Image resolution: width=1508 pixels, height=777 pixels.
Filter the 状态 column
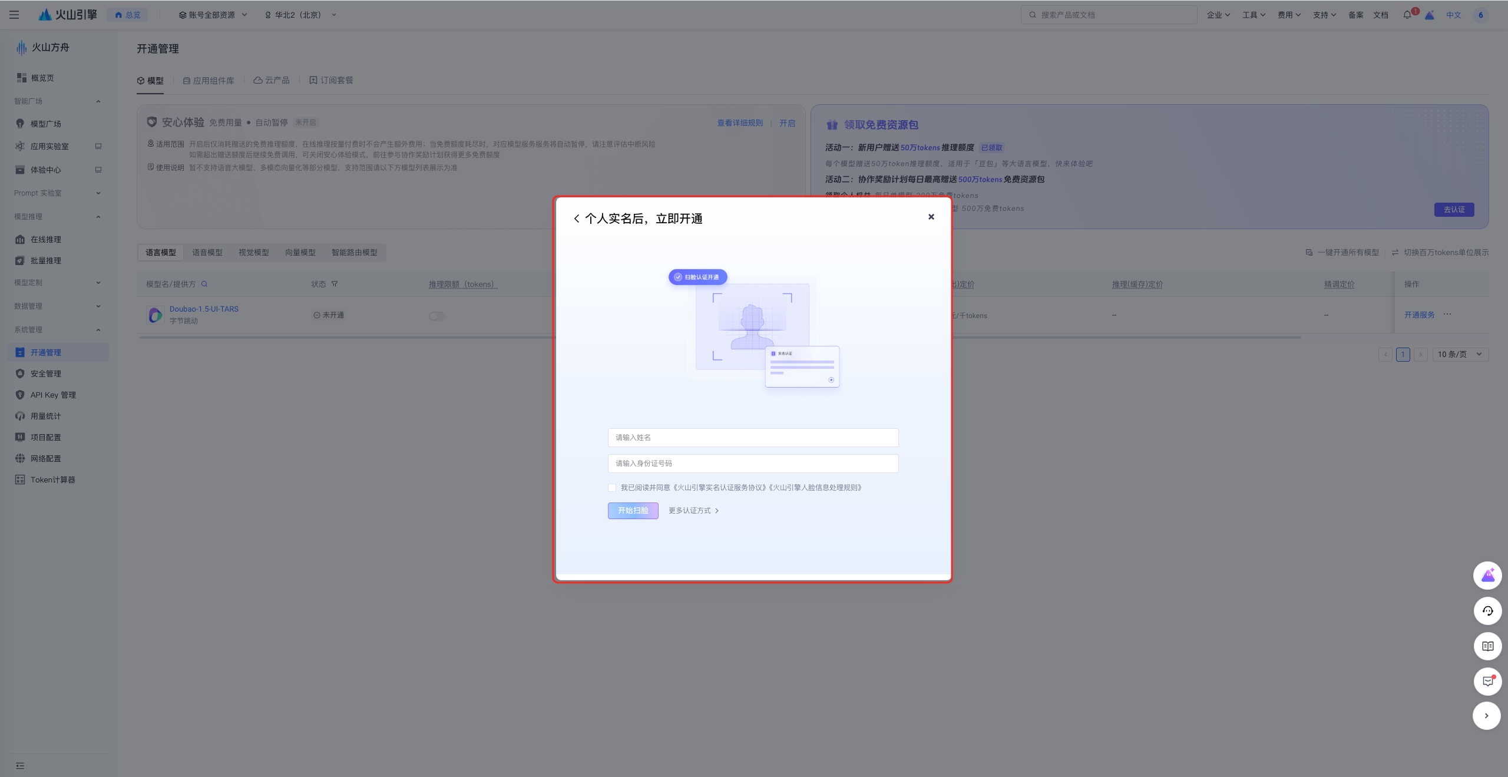[x=335, y=284]
